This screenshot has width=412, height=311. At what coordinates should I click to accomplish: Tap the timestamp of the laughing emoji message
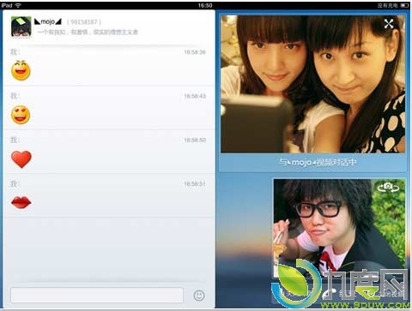point(195,52)
